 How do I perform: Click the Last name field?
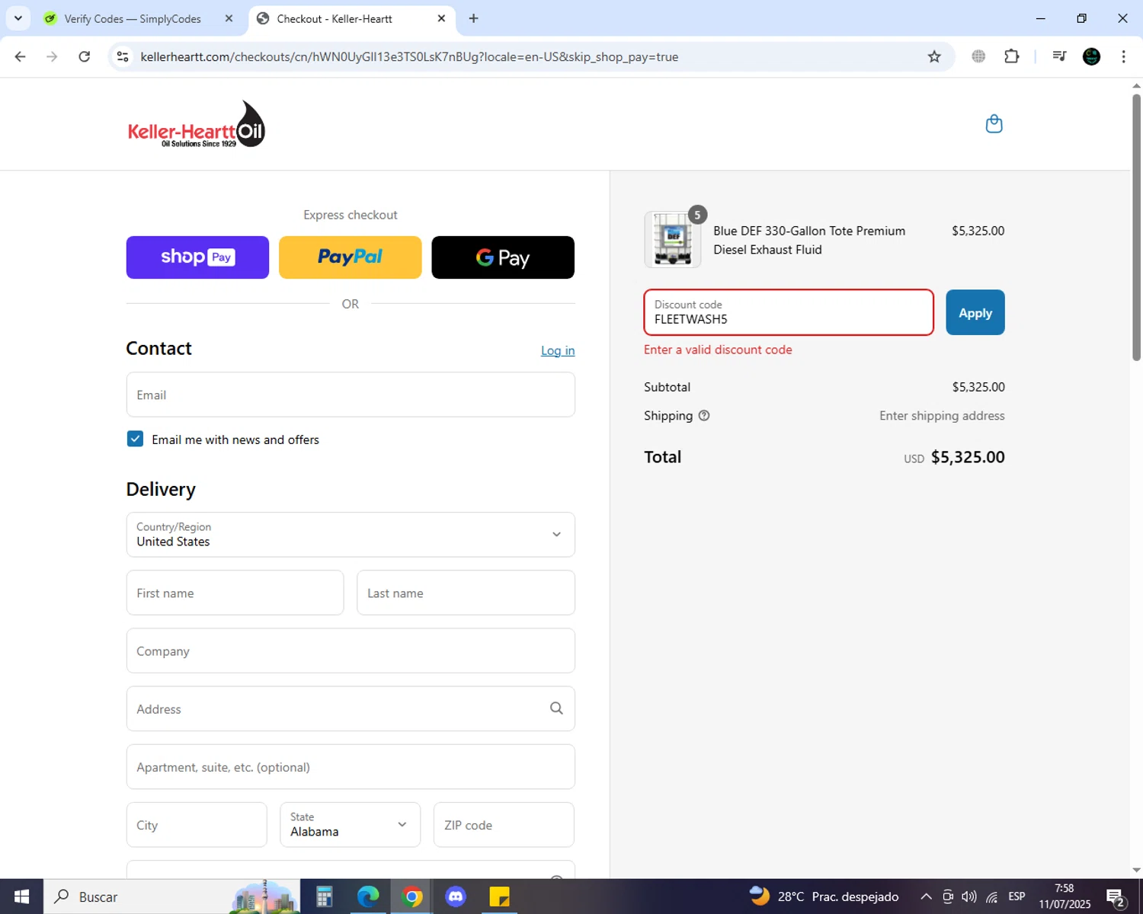466,593
